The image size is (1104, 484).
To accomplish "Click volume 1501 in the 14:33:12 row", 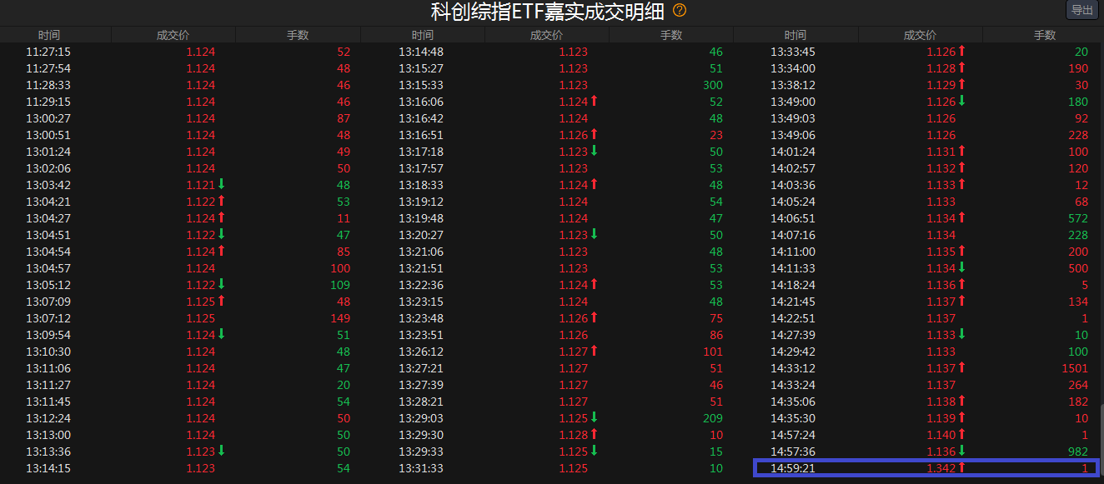I will (x=1075, y=368).
